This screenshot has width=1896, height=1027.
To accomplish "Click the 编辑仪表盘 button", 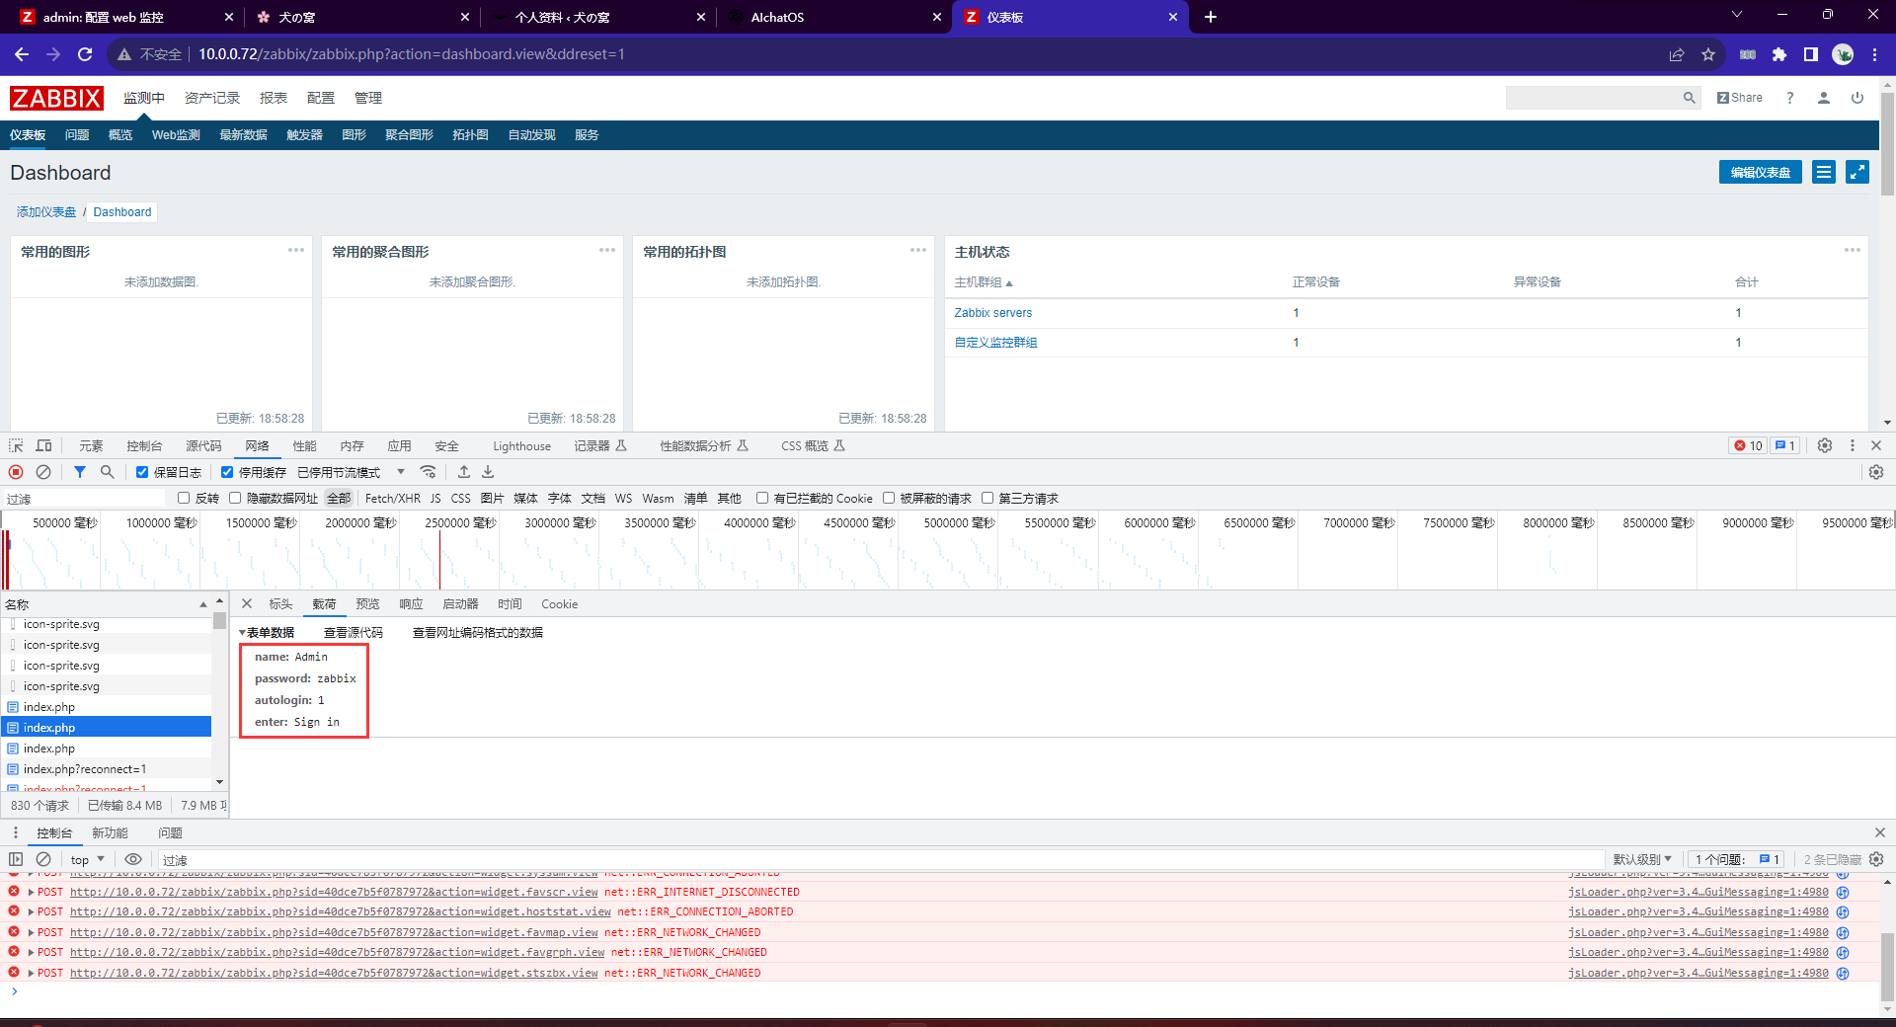I will point(1760,172).
